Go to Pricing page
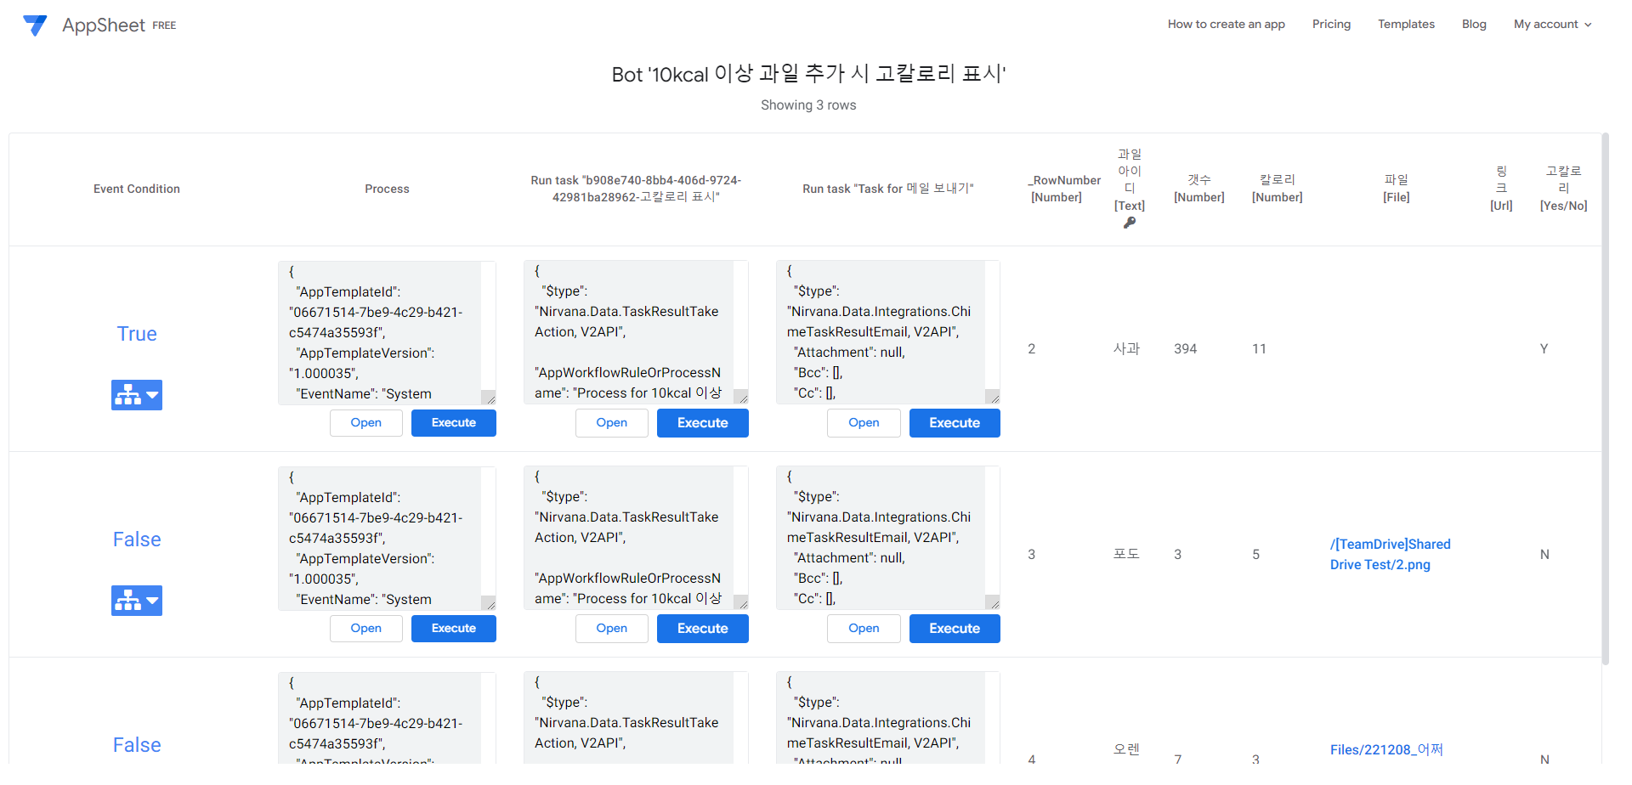The height and width of the screenshot is (785, 1632). 1331,24
